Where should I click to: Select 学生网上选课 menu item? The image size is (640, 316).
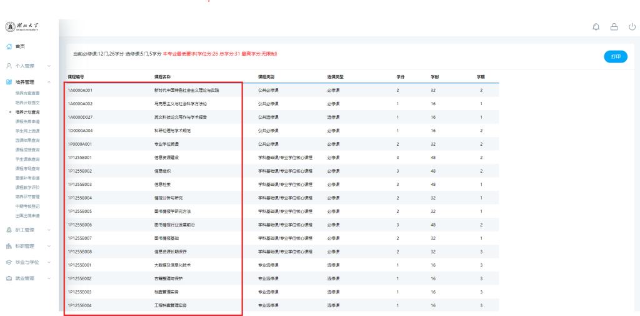click(27, 130)
